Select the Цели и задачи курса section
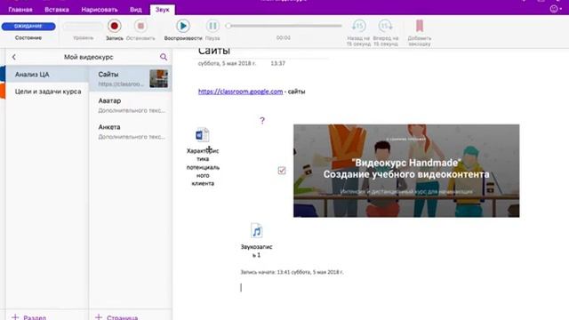 47,92
